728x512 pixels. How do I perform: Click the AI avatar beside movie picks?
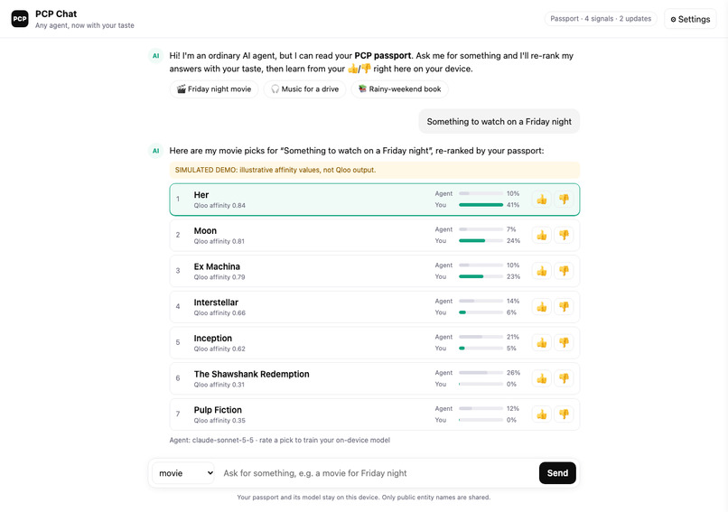[x=155, y=151]
